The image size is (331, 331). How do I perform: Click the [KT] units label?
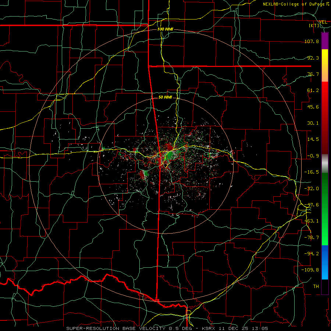[314, 25]
